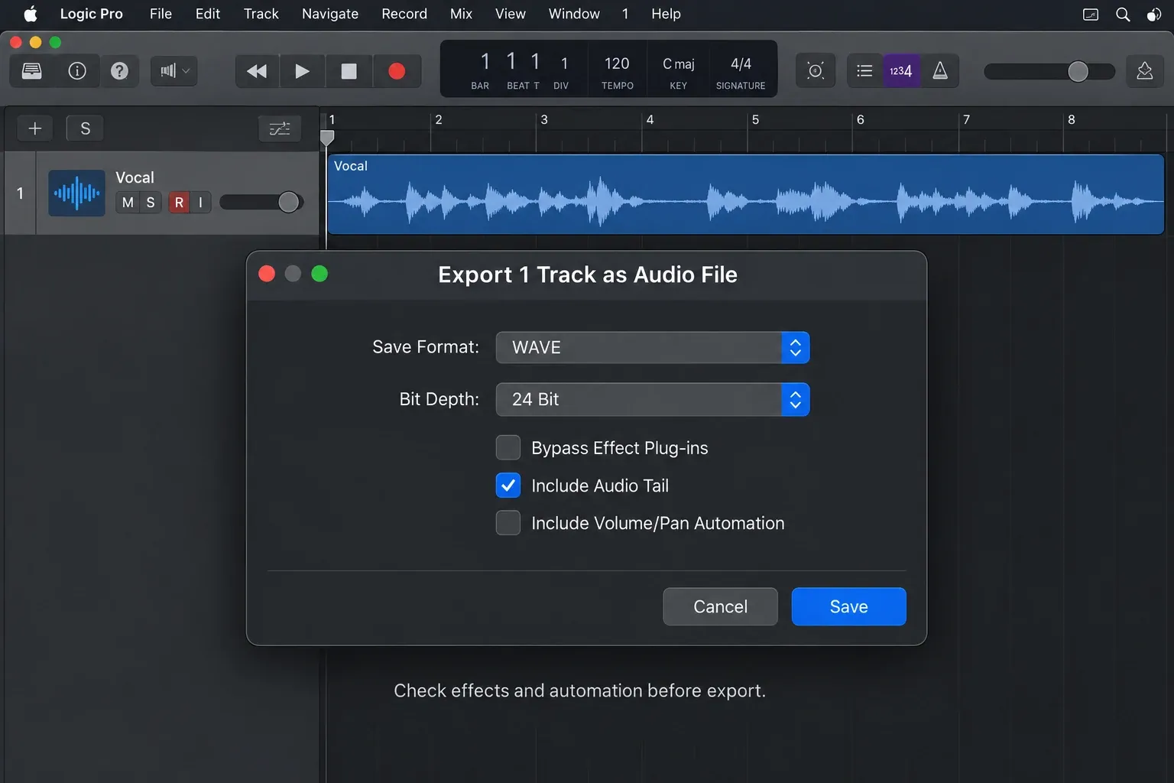
Task: Open the tuner icon in control bar
Action: (816, 71)
